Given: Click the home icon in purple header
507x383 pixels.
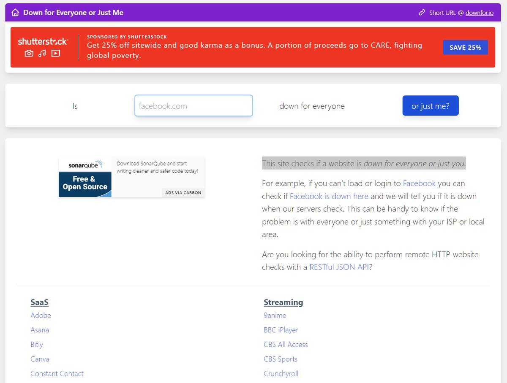Looking at the screenshot, I should [x=15, y=13].
